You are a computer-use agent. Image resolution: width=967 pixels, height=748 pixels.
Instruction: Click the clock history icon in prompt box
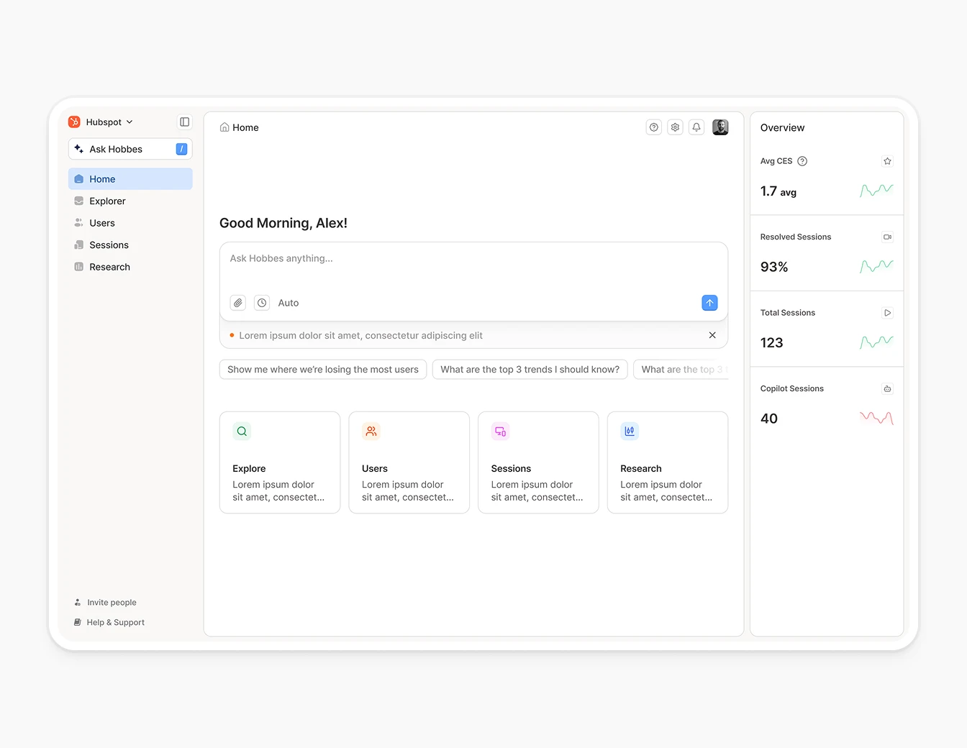coord(262,303)
